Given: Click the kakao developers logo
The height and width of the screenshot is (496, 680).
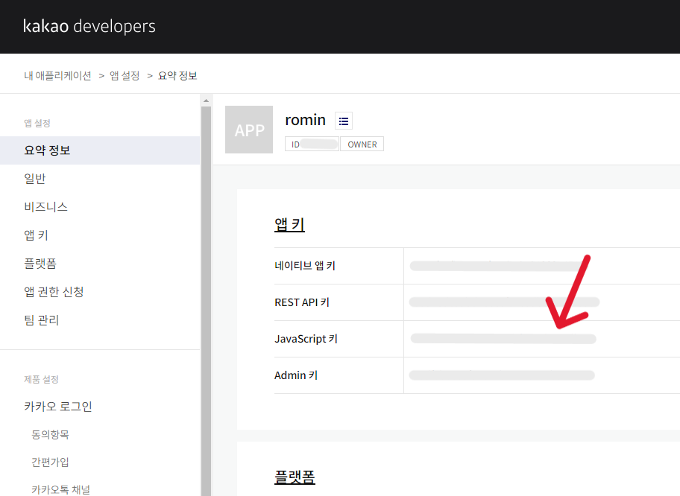Looking at the screenshot, I should click(x=89, y=26).
